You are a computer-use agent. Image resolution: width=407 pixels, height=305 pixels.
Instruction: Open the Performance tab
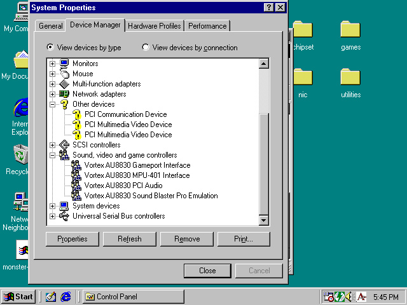(207, 26)
